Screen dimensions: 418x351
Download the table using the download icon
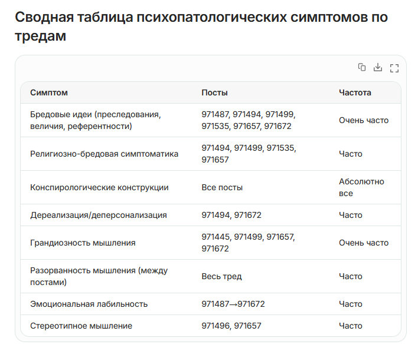coord(378,67)
